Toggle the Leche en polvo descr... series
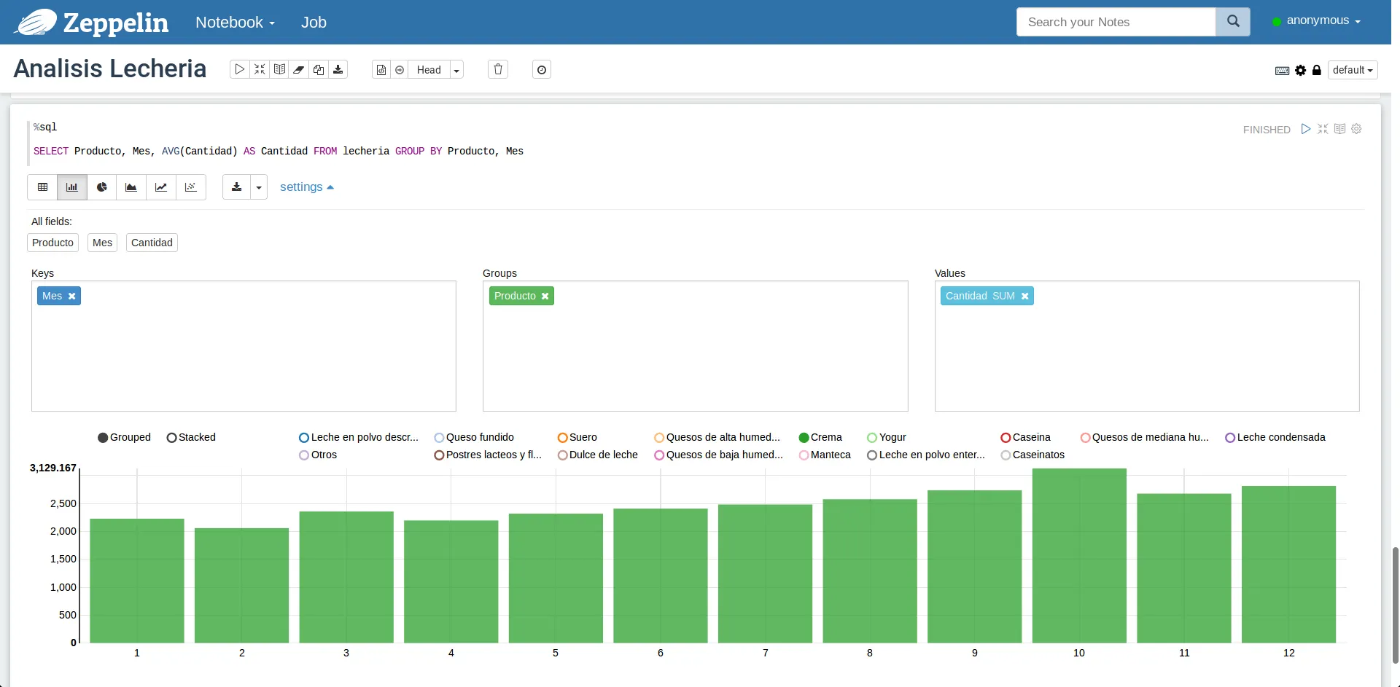Screen dimensions: 1400x687 click(359, 437)
